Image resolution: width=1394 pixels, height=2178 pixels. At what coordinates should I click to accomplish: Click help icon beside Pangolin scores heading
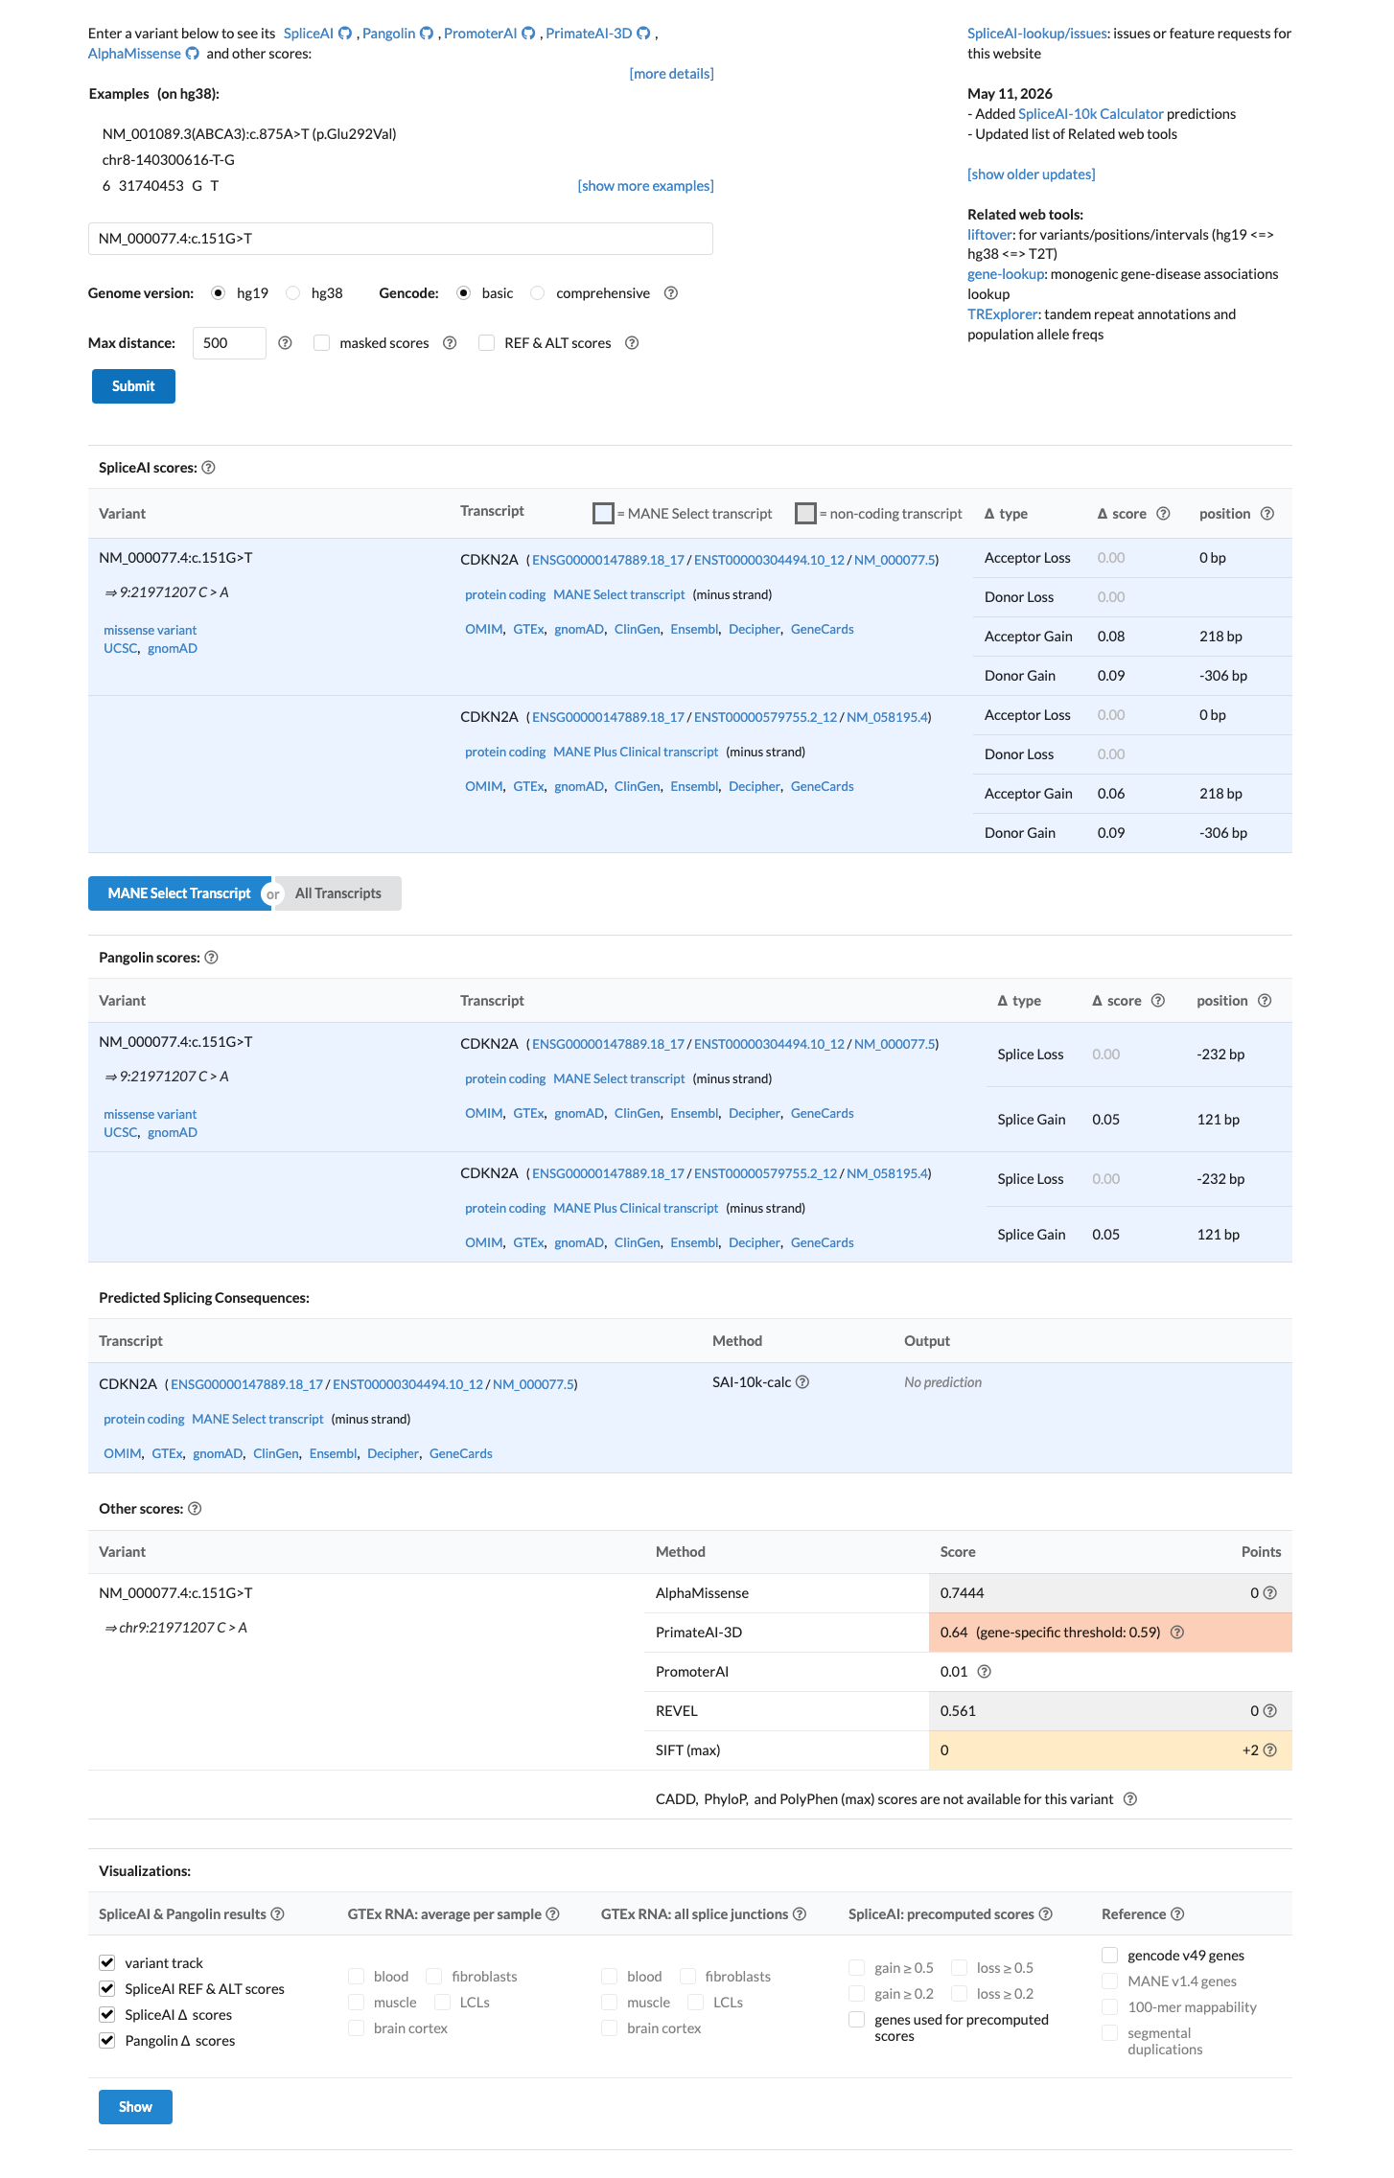tap(212, 958)
